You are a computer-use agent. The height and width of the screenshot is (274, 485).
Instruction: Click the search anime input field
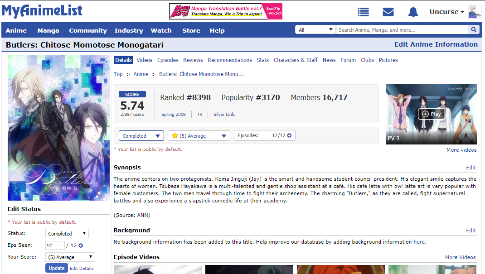(x=402, y=30)
